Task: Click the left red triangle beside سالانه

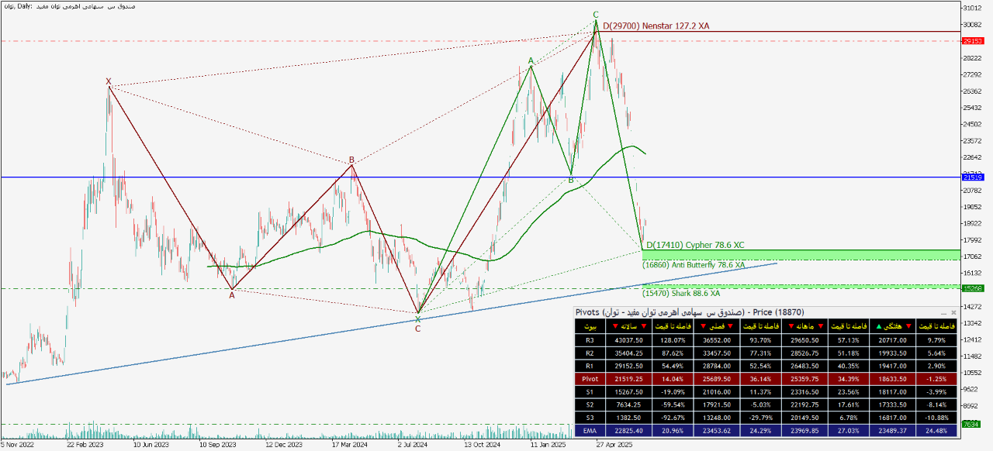Action: pos(614,326)
